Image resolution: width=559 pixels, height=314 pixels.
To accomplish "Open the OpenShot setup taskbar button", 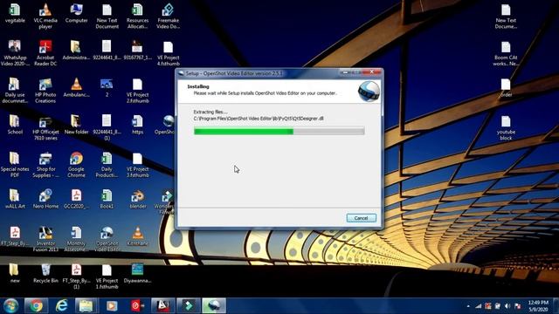I will (x=214, y=306).
